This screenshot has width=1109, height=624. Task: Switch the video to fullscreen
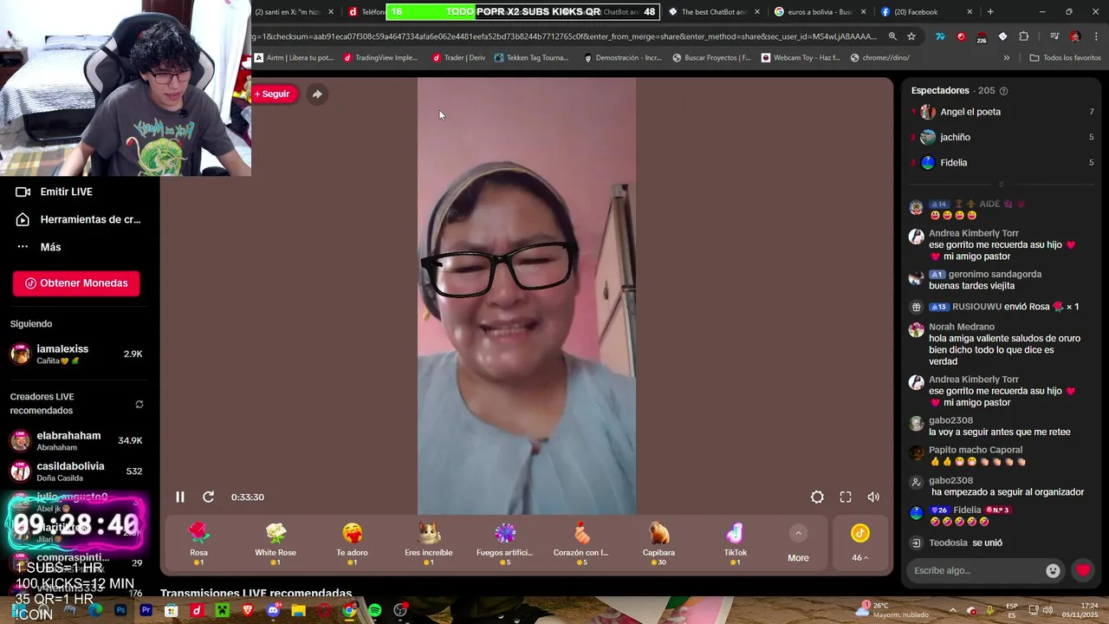point(846,497)
